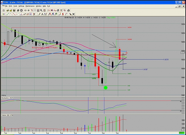Image resolution: width=186 pixels, height=135 pixels.
Task: Open the Tools menu
Action: pyautogui.click(x=15, y=6)
